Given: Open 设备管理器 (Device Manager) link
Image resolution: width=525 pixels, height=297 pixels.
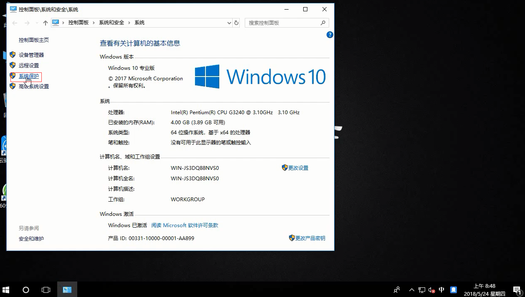Looking at the screenshot, I should click(x=31, y=55).
